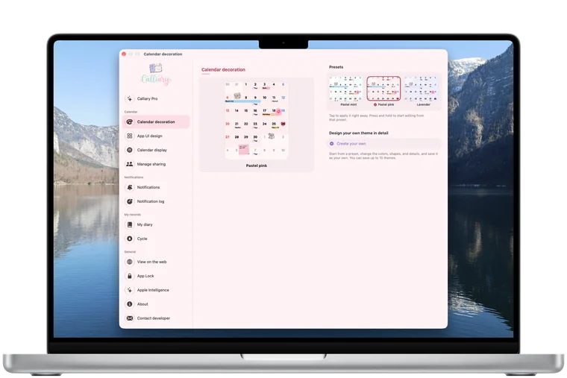Open Apple Intelligence settings

pos(156,290)
